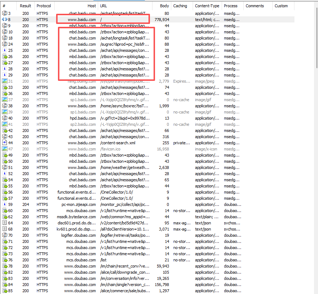The height and width of the screenshot is (294, 318).
Task: Click the POST arrow icon of session 85
Action: pos(5,290)
